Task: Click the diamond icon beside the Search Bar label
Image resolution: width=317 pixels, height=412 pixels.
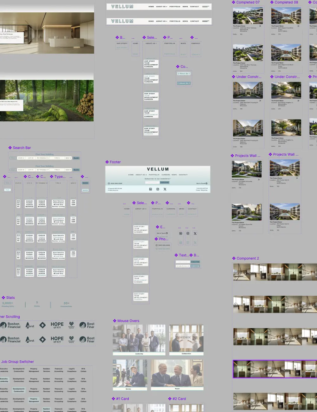Action: click(10, 148)
